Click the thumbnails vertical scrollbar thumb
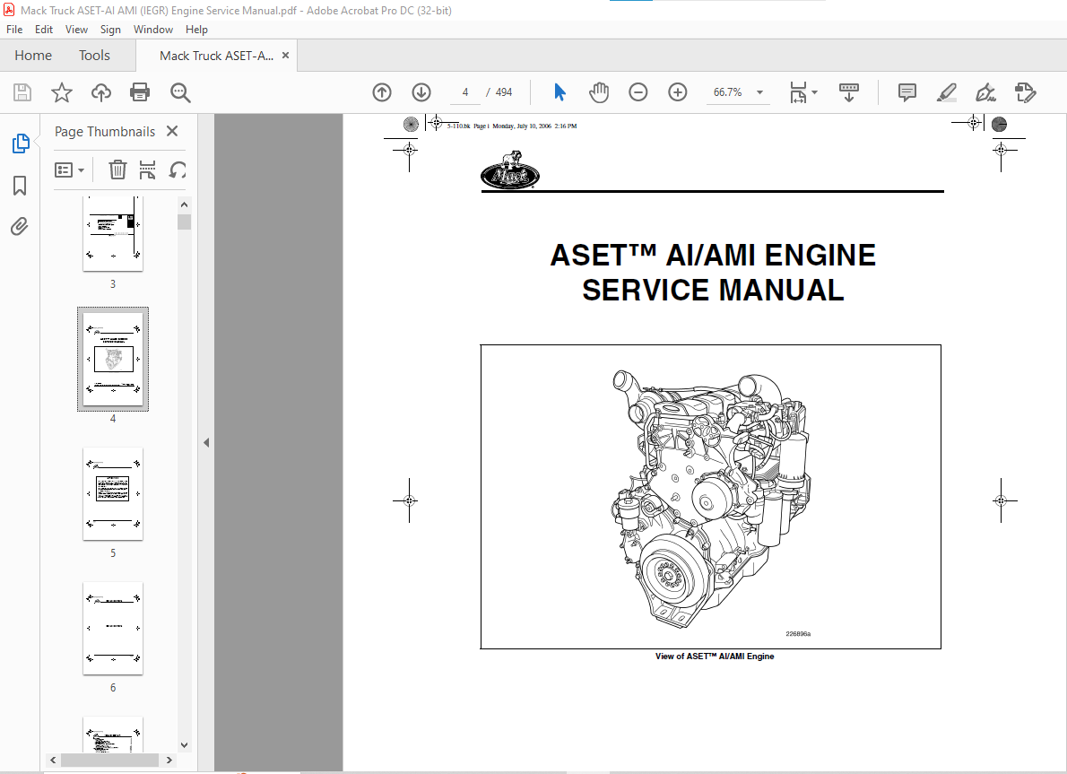This screenshot has height=774, width=1067. coord(185,222)
